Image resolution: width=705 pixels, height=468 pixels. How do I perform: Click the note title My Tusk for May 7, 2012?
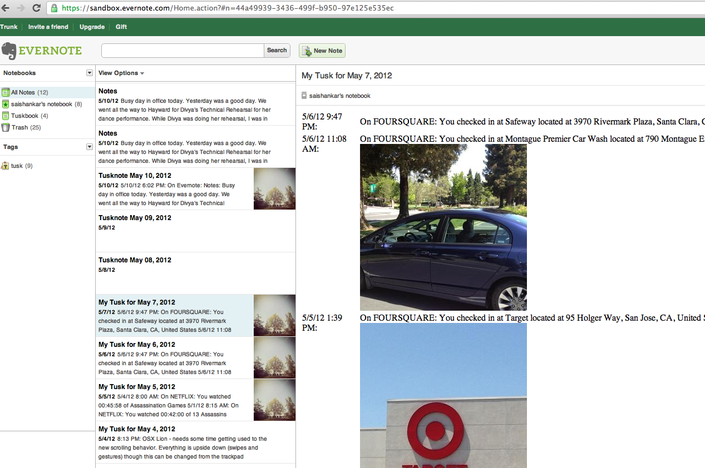347,76
